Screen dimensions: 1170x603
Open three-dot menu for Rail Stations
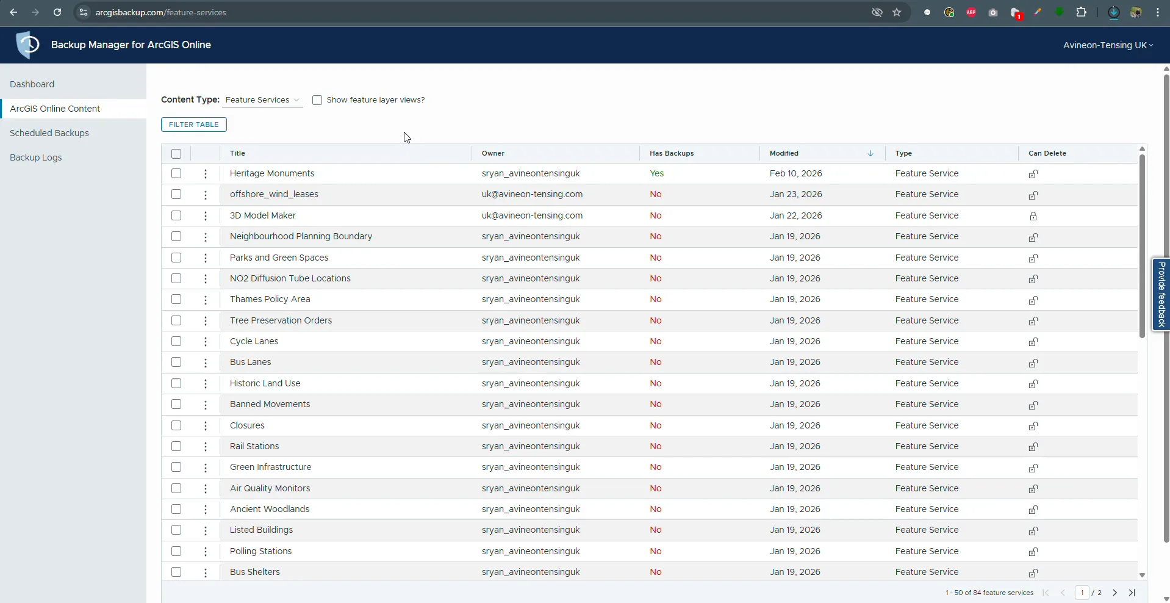(206, 447)
